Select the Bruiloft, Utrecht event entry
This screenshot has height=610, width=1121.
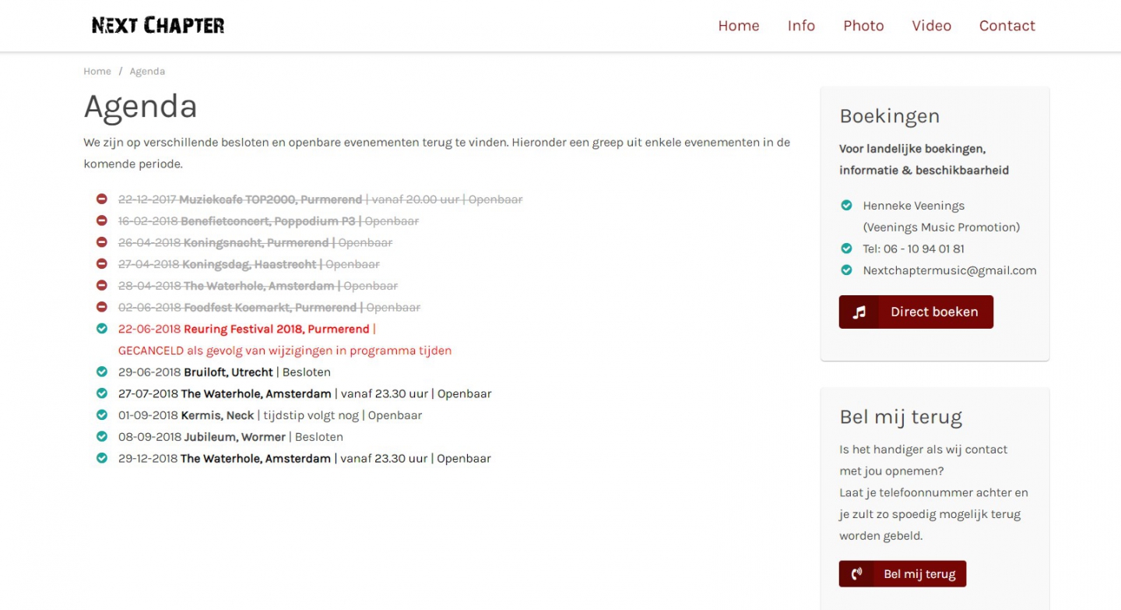click(228, 372)
